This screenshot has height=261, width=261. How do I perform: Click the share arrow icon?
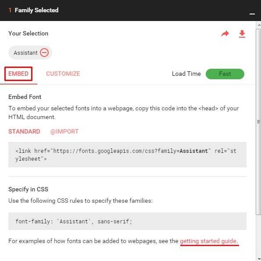(x=225, y=34)
